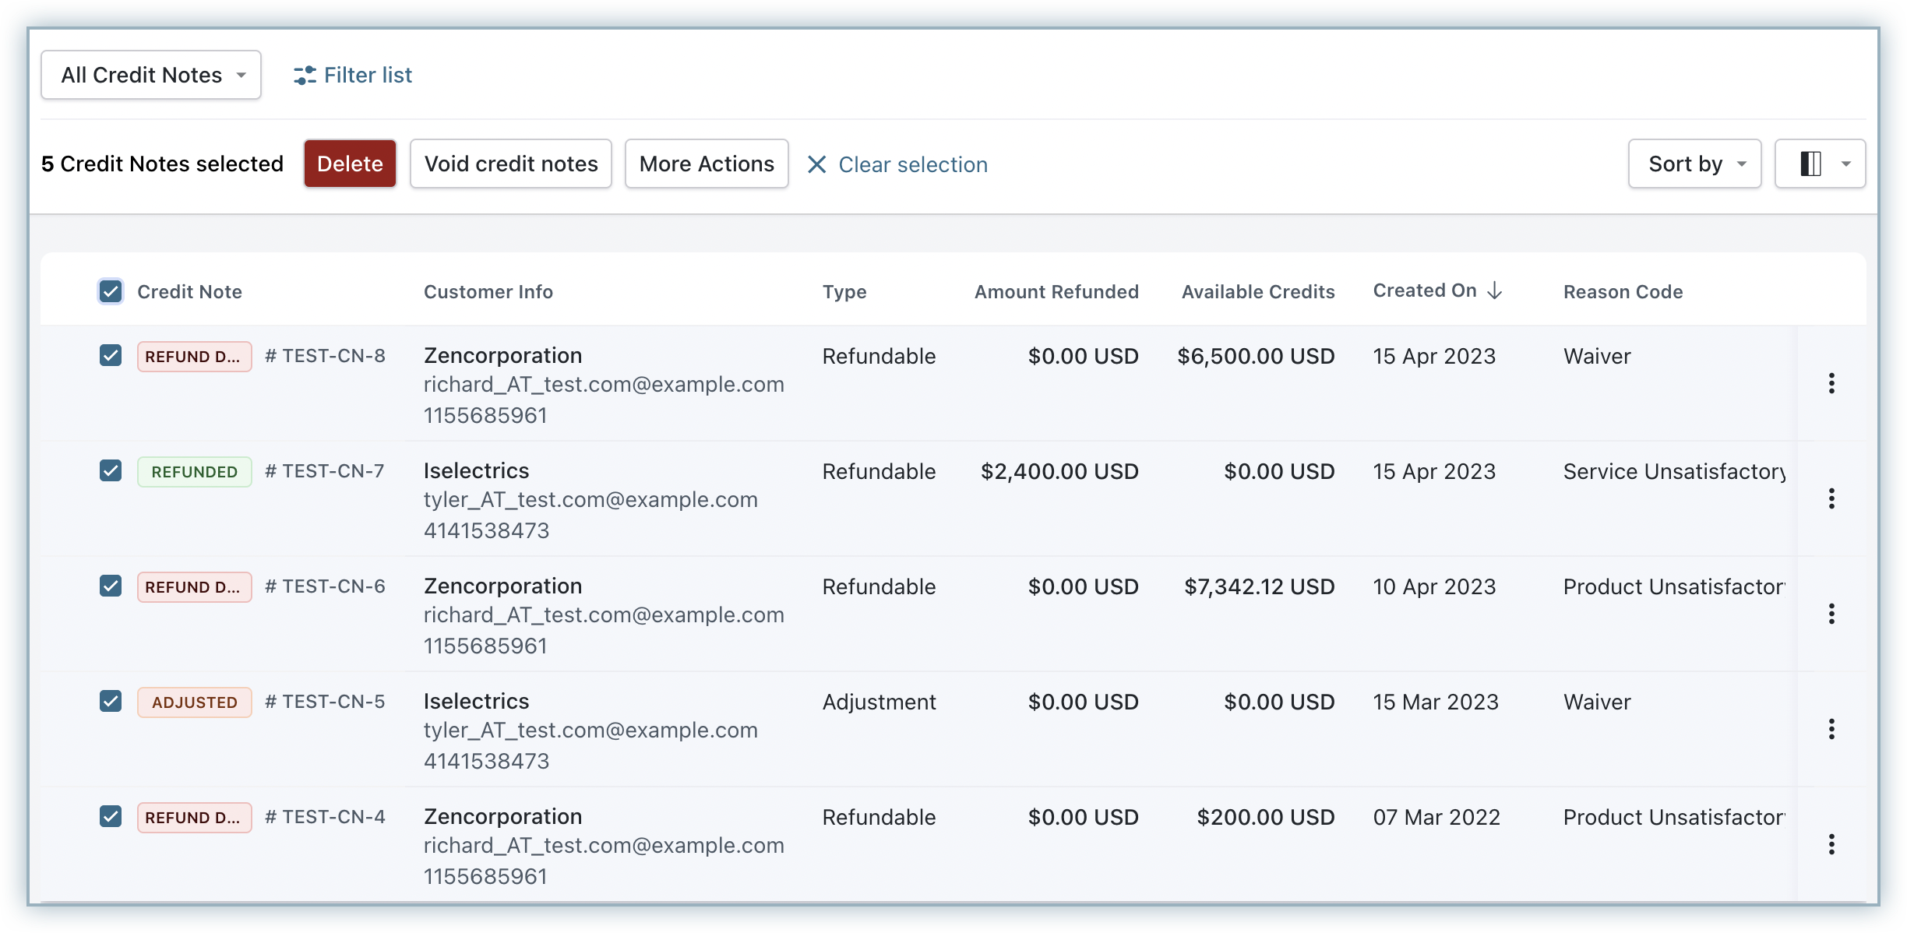Open three-dot menu for TEST-CN-7 row
Viewport: 1907px width, 933px height.
pos(1831,498)
